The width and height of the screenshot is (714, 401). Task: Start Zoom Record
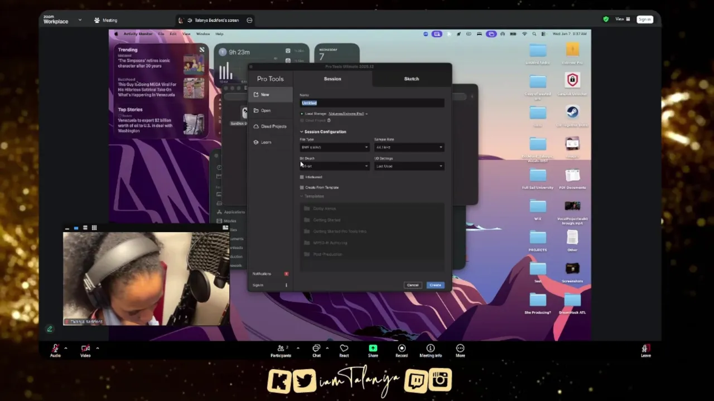[x=402, y=350]
